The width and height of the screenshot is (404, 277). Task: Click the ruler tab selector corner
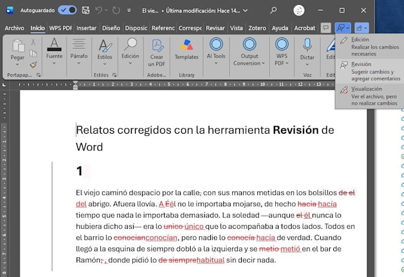pos(4,84)
